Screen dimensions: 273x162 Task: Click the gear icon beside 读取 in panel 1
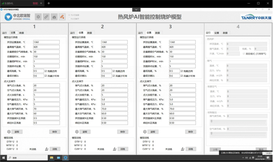(9, 132)
